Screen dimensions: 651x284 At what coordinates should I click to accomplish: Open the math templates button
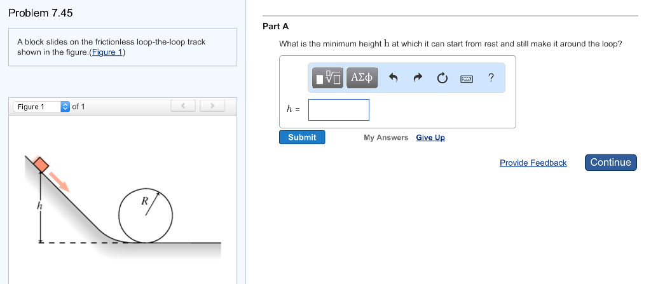pos(328,78)
